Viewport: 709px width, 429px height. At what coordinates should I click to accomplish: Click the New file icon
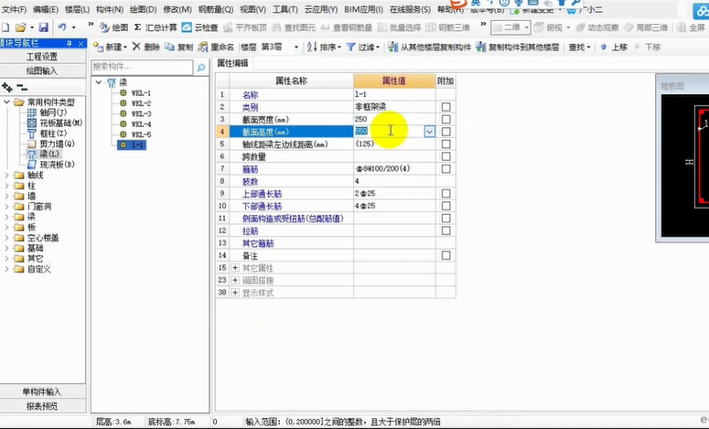(5, 27)
